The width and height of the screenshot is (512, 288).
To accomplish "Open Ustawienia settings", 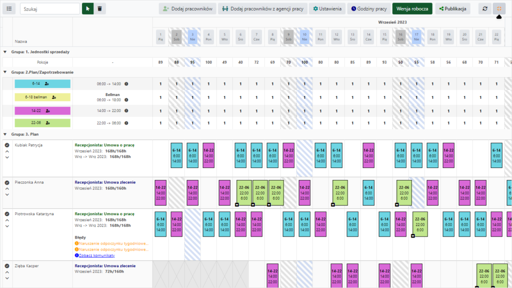I will (327, 8).
